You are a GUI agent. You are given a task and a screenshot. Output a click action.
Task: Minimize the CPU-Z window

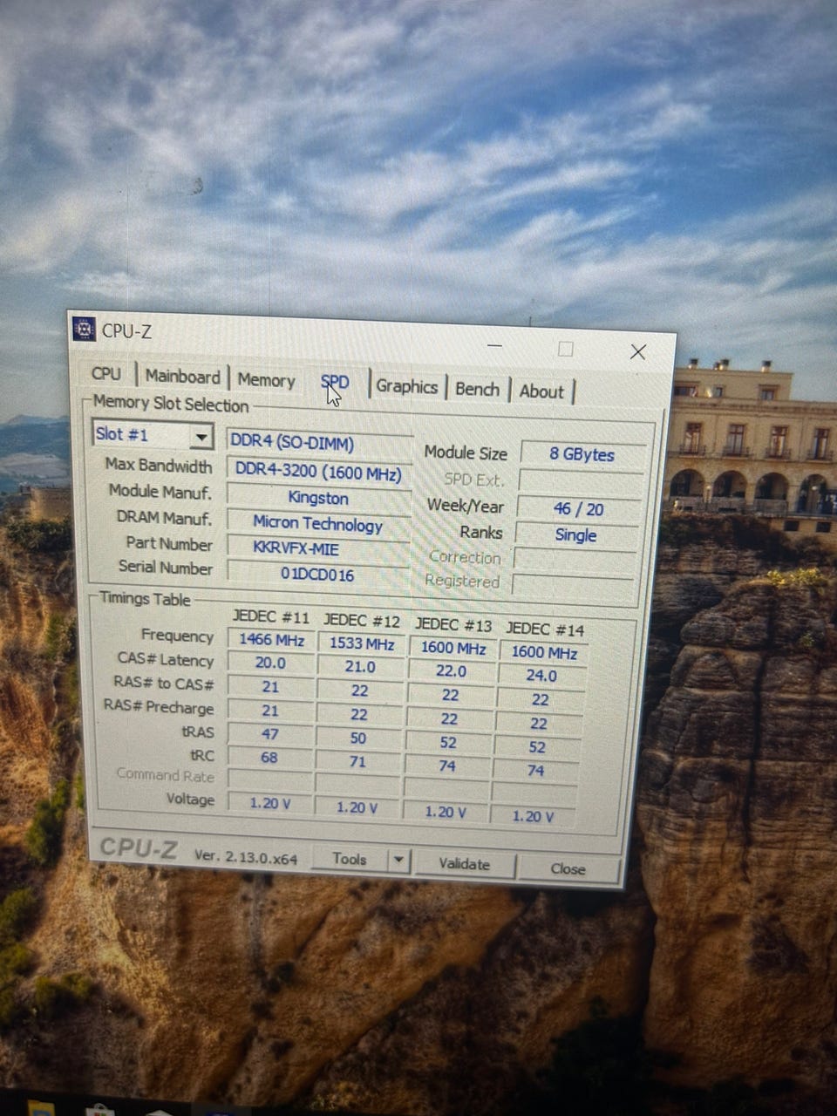495,345
